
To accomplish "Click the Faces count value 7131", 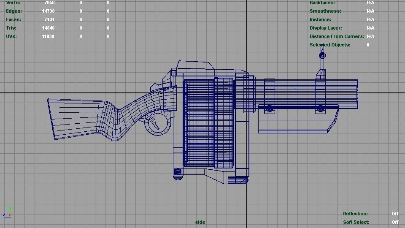I will tap(49, 19).
